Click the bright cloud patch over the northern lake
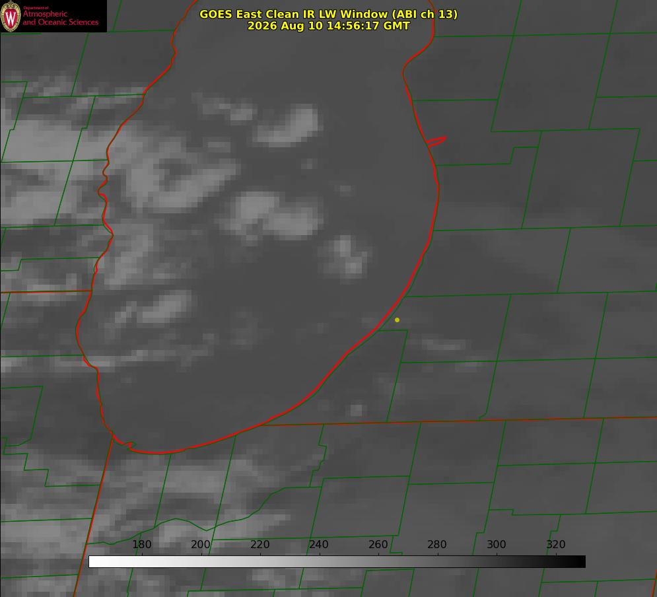The height and width of the screenshot is (597, 657). (289, 125)
